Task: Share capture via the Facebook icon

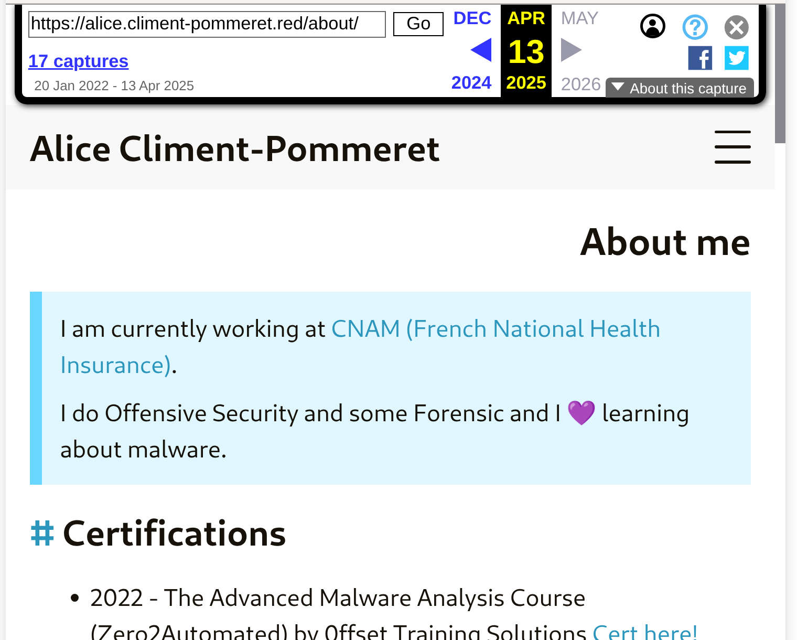Action: [x=701, y=58]
